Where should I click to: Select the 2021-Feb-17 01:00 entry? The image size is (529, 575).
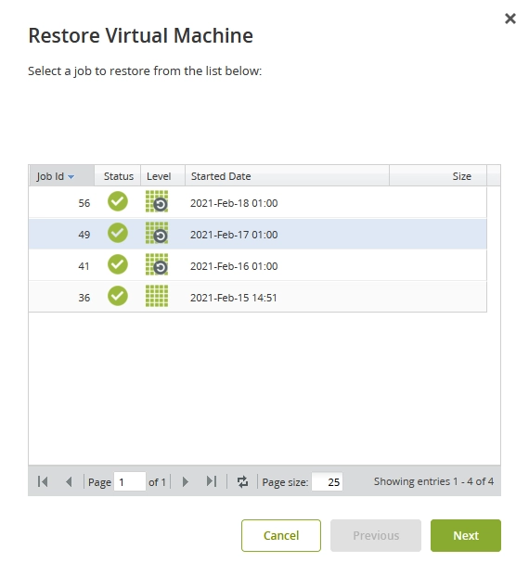click(234, 235)
